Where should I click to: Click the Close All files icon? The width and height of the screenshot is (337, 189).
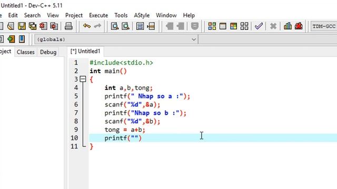tap(54, 26)
